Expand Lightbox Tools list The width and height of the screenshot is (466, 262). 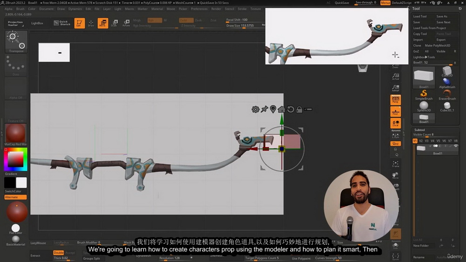424,57
